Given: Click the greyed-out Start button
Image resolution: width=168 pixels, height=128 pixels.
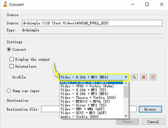Looking at the screenshot, I should click(128, 122).
